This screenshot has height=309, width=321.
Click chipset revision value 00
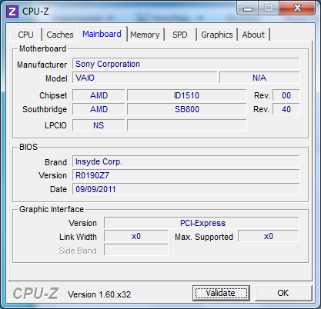(286, 95)
